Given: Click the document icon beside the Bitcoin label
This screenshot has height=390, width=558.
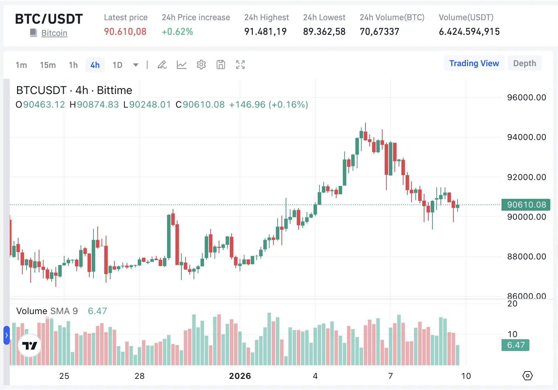Looking at the screenshot, I should coord(33,32).
